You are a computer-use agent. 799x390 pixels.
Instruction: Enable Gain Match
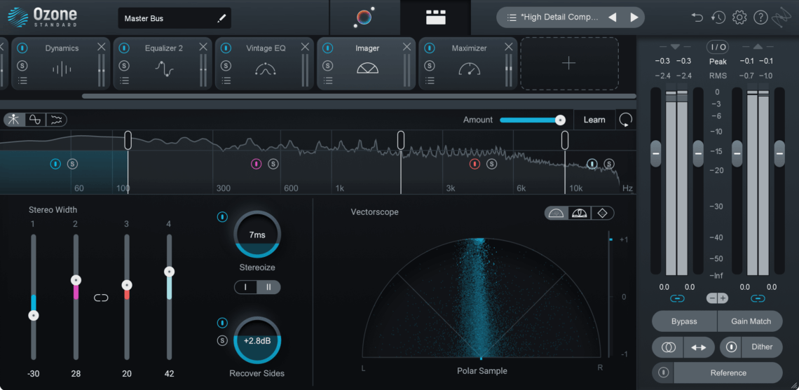tap(751, 321)
